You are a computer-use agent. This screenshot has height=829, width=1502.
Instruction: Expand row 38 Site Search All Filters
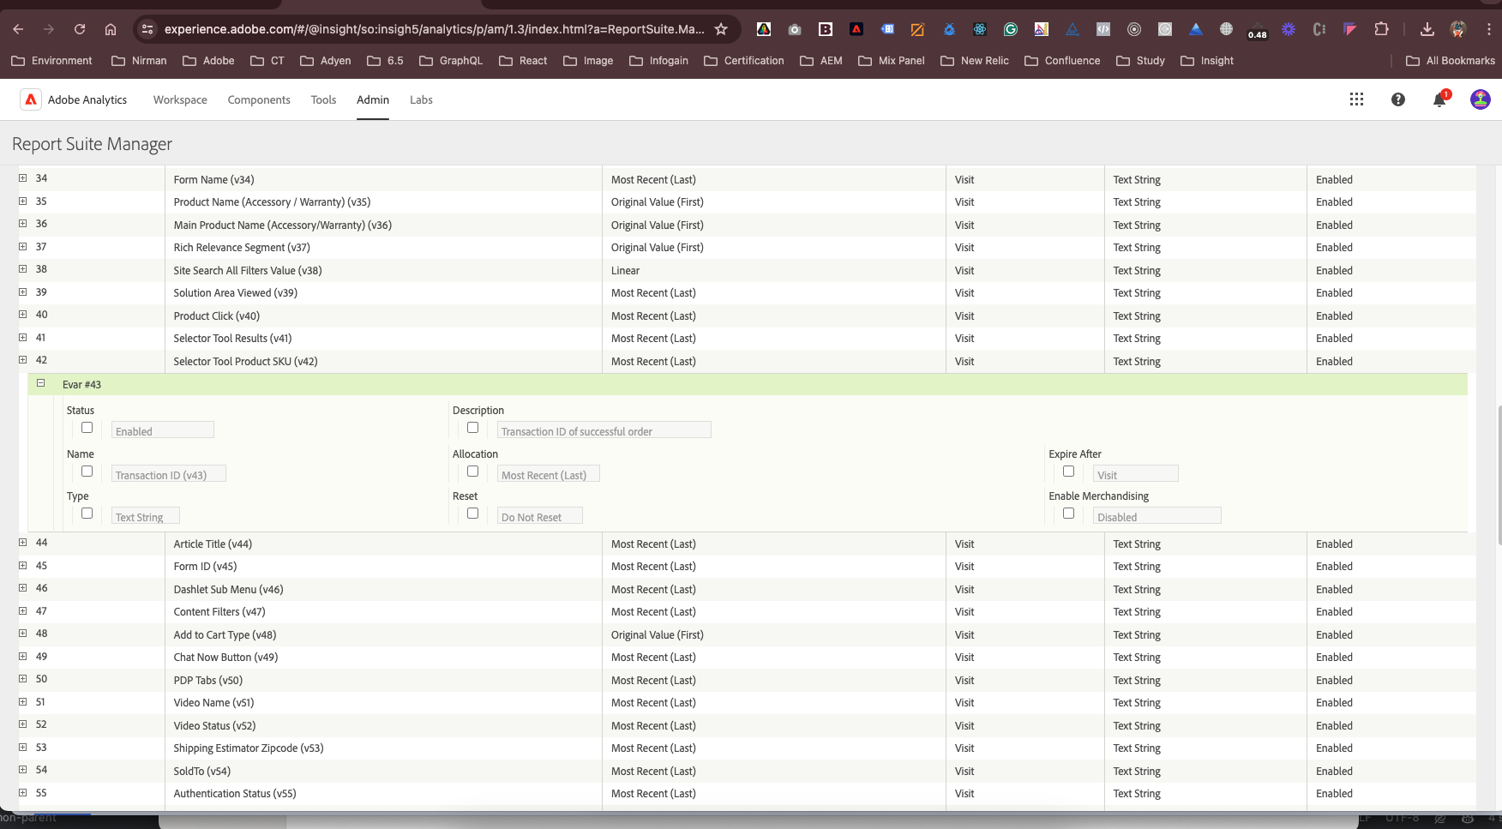click(x=23, y=269)
